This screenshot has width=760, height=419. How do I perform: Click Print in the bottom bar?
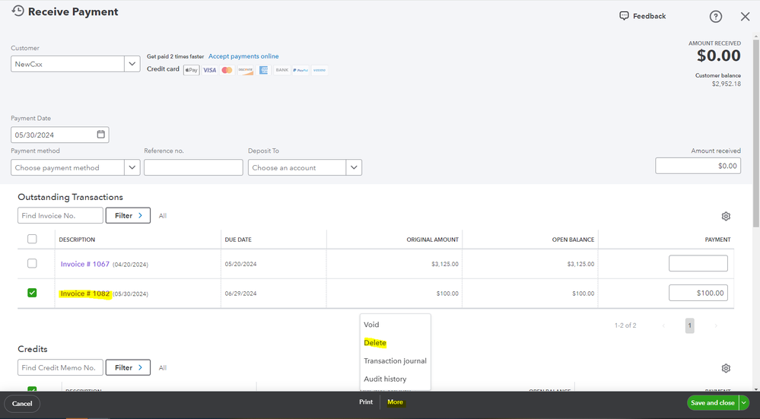tap(366, 402)
